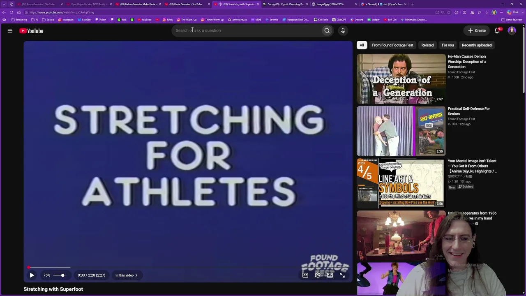Open the Copilot Chat sidebar

(514, 12)
